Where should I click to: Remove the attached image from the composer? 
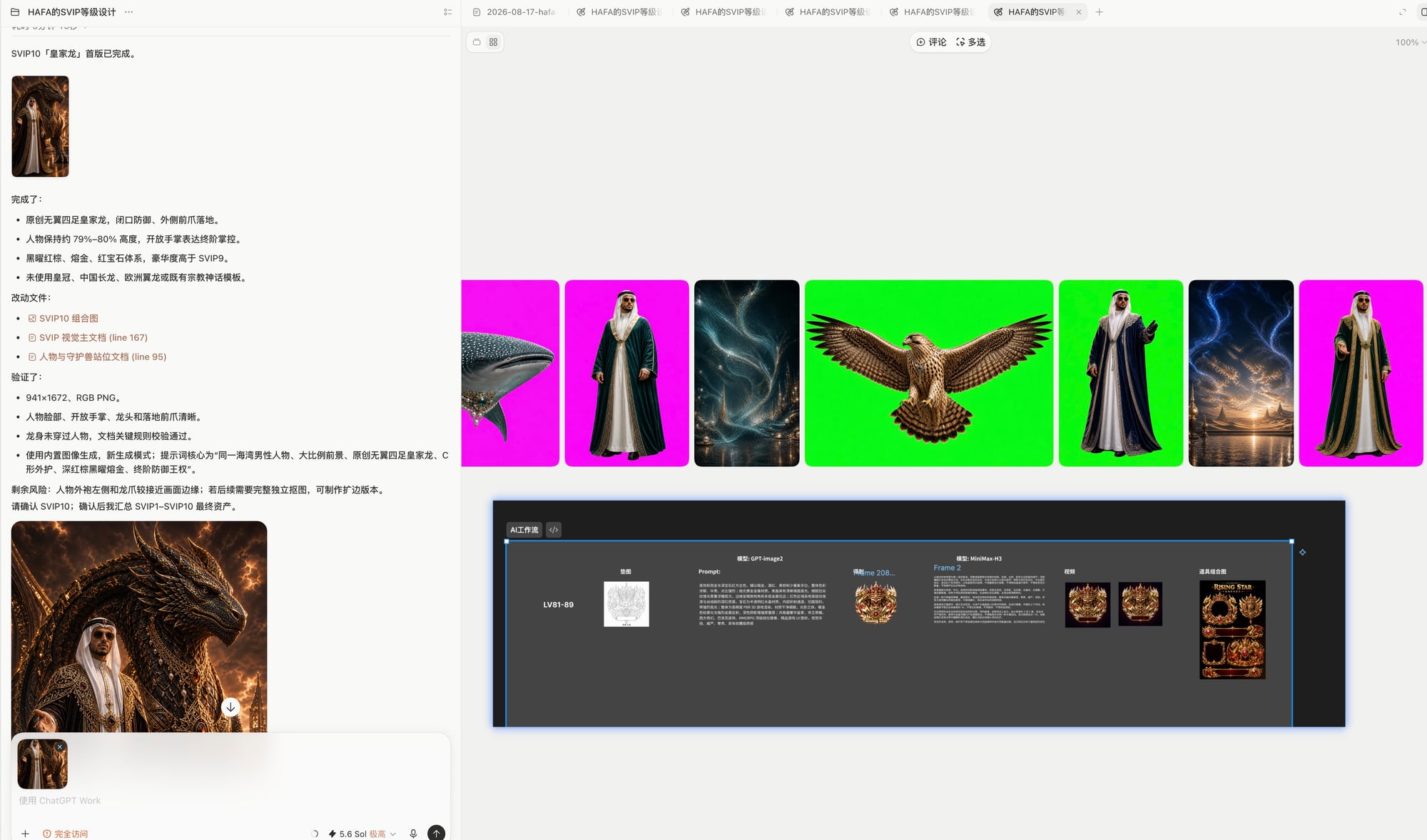60,747
